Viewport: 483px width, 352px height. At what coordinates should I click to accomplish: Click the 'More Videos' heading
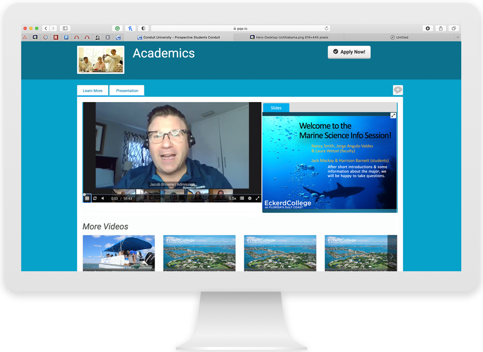click(105, 227)
